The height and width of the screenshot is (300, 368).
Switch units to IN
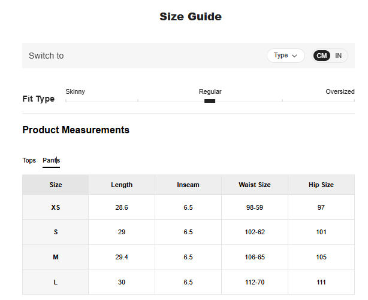(x=339, y=56)
